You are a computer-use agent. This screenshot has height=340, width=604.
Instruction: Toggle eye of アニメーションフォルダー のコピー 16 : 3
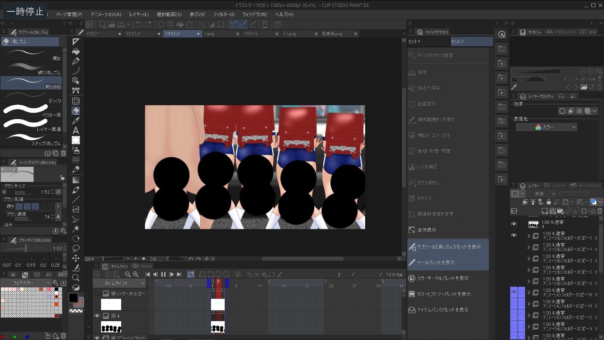(x=514, y=292)
